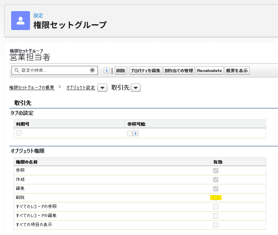Toggle すべての項目の表示 checkbox

(x=215, y=225)
